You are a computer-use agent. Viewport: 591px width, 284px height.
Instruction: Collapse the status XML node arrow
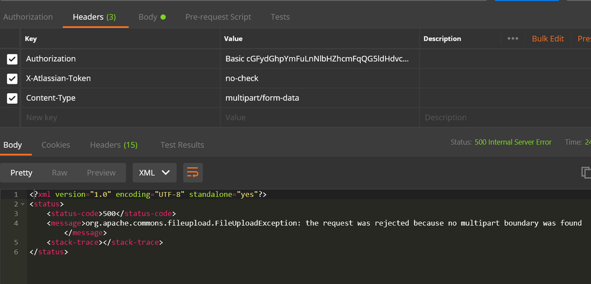point(22,204)
